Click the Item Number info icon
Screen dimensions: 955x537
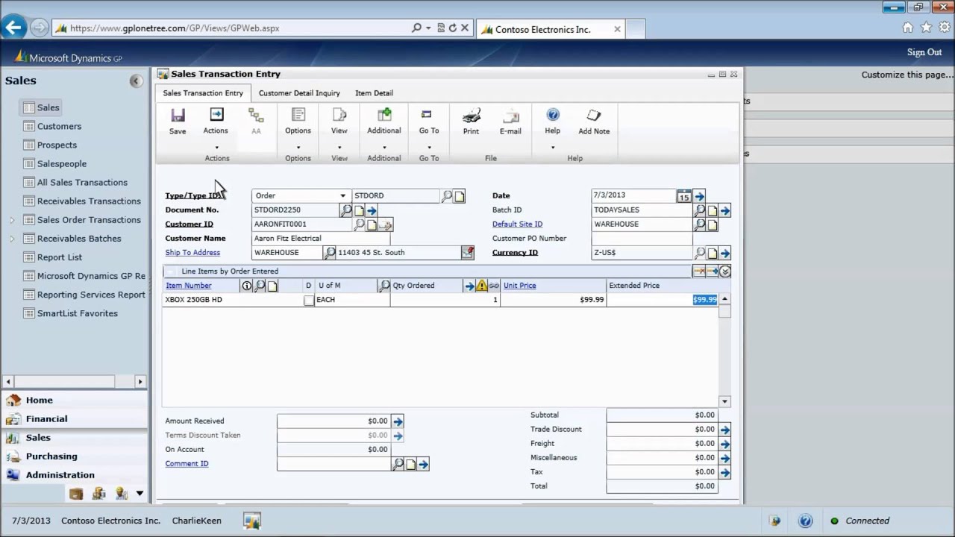pyautogui.click(x=247, y=286)
